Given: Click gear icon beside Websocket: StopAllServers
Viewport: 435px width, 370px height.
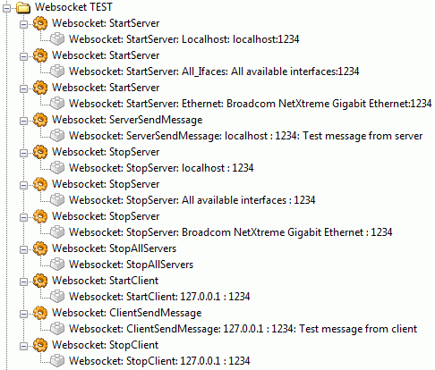Looking at the screenshot, I should [x=40, y=248].
